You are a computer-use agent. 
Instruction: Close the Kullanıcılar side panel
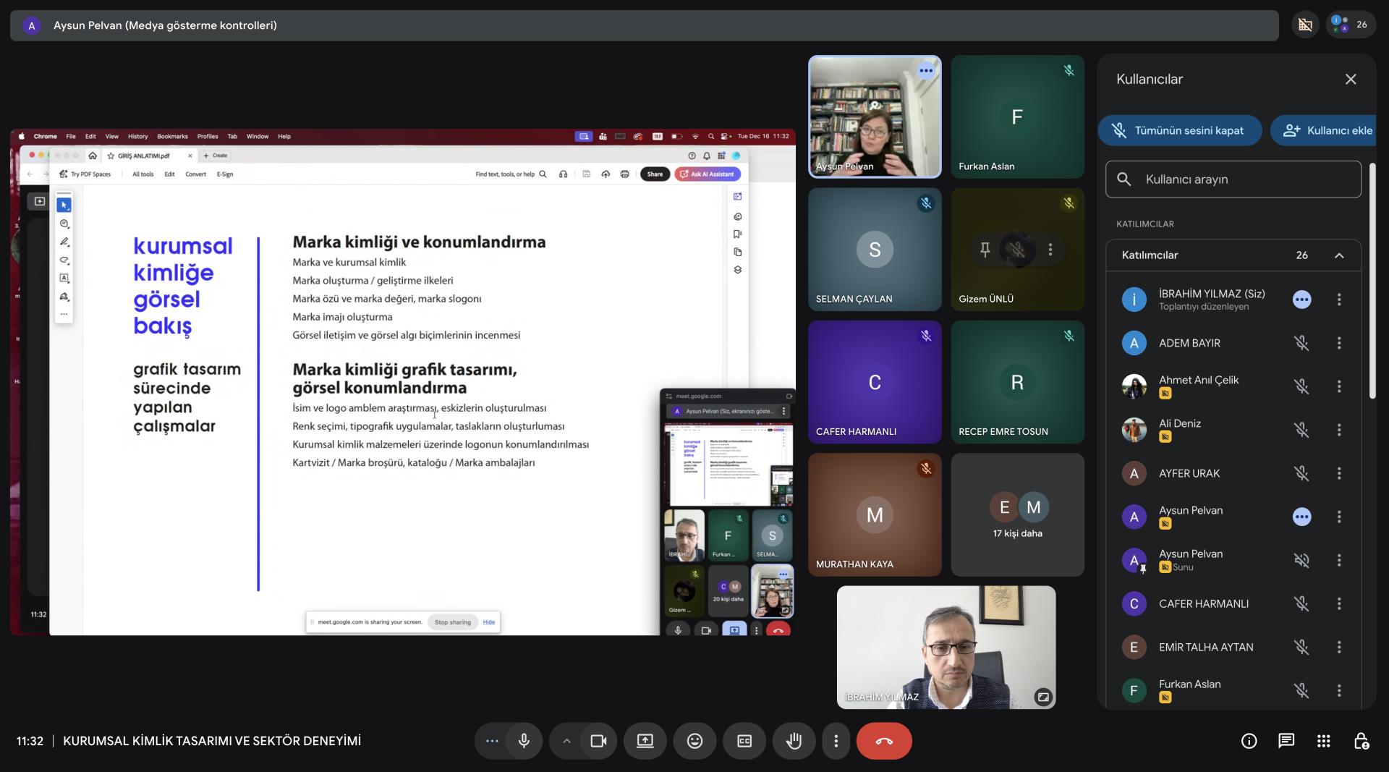tap(1350, 80)
